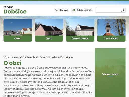
Task: Click the gabled building photo above ÚŘEDNÍ DESKA
Action: coord(80,27)
